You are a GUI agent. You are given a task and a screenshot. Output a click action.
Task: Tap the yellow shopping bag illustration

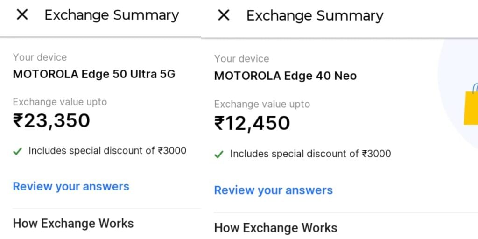click(471, 104)
